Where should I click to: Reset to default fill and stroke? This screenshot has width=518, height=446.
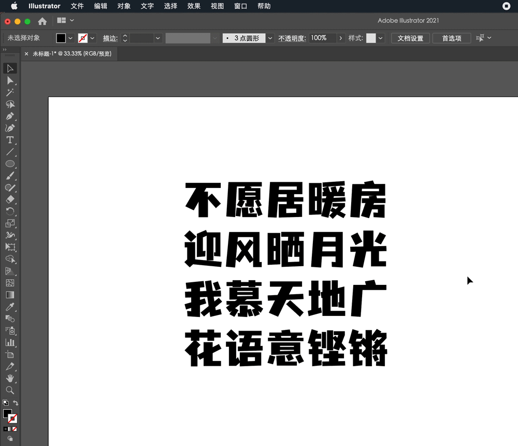(x=5, y=402)
